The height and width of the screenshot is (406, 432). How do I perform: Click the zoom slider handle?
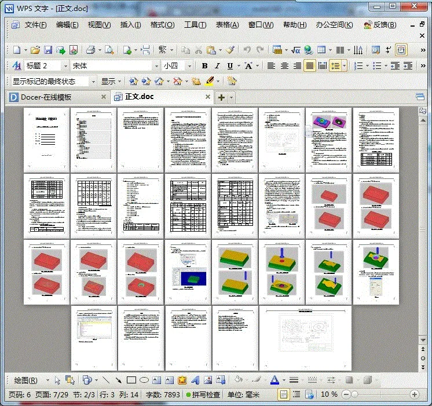tap(354, 394)
